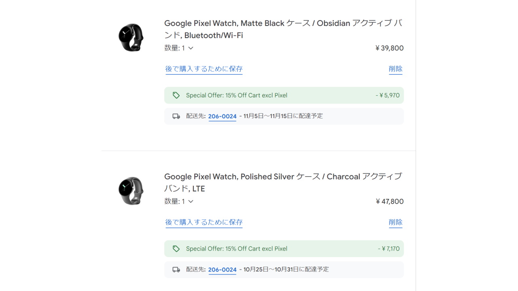Click the Polished Silver Pixel Watch thumbnail
The image size is (518, 291).
[130, 191]
